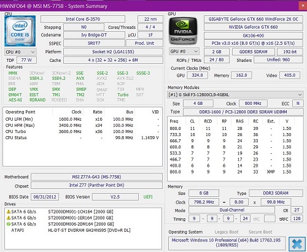The height and width of the screenshot is (252, 307).
Task: Click the ECC value N
Action: pos(298,104)
